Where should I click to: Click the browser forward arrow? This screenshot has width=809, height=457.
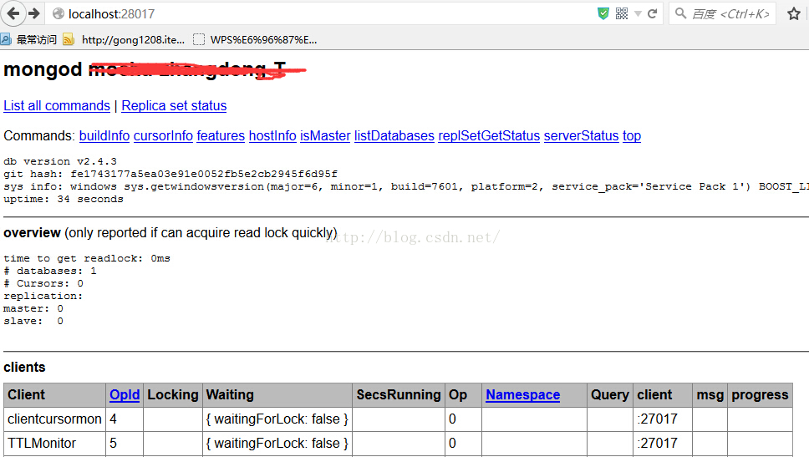[34, 13]
